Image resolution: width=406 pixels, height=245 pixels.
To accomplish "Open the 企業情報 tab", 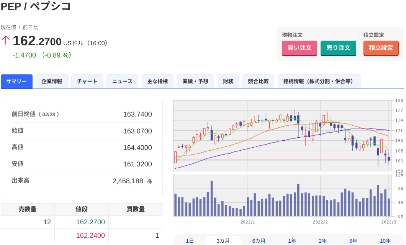I will click(52, 81).
